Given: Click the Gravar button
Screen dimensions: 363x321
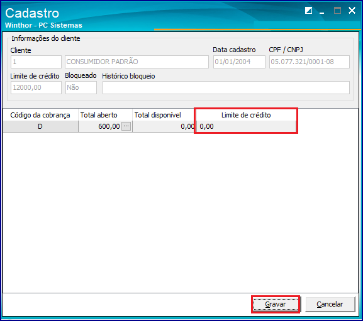Looking at the screenshot, I should (276, 304).
